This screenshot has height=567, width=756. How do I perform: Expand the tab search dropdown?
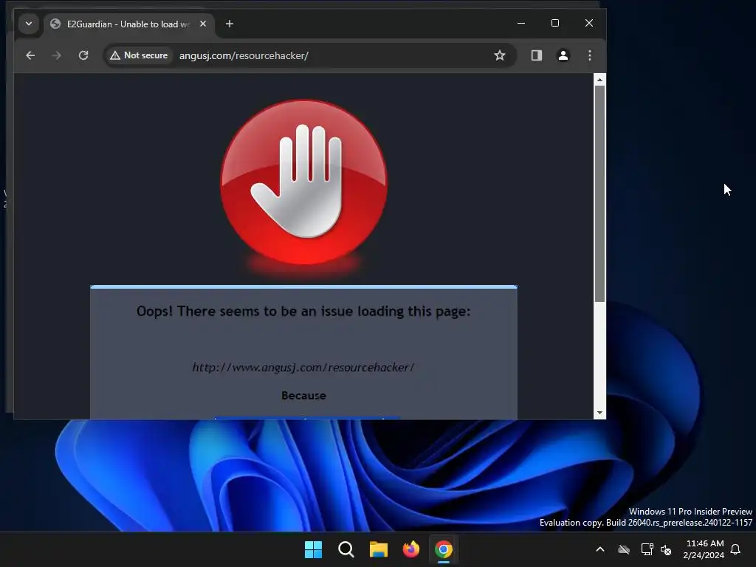[x=29, y=24]
